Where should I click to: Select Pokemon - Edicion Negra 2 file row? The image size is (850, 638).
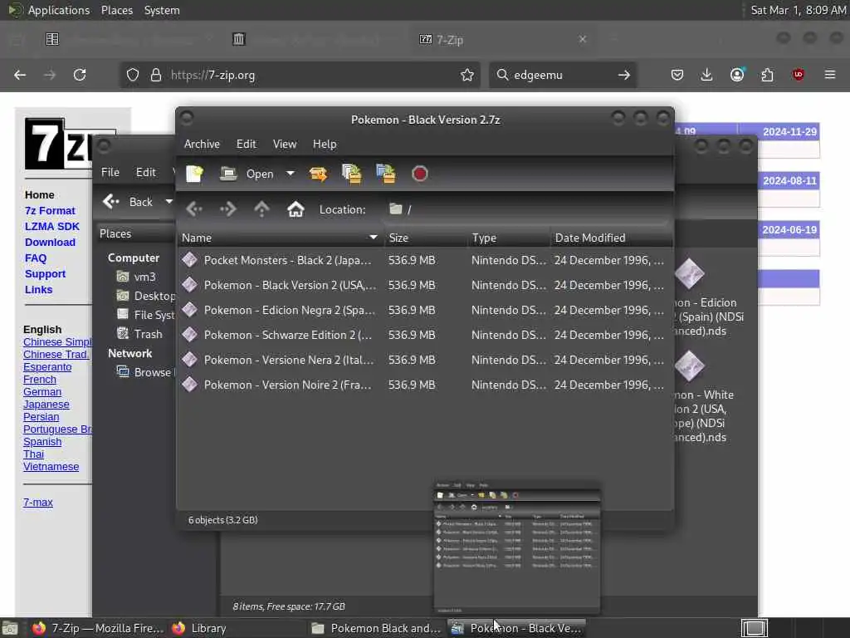[425, 311]
